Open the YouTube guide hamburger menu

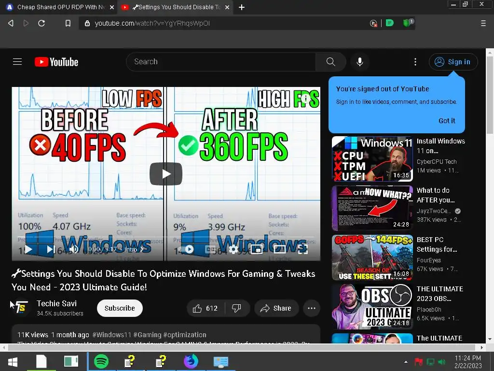coord(17,62)
